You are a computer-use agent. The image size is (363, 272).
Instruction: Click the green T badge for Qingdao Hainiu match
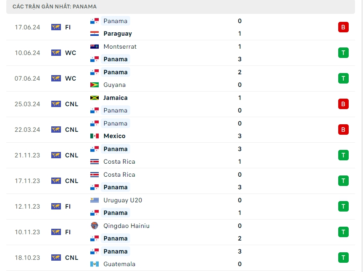(343, 232)
